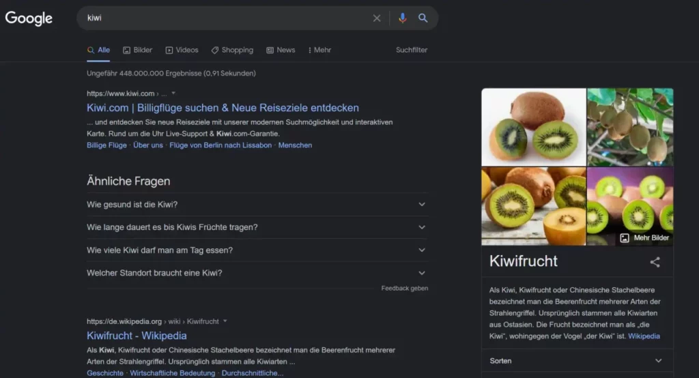Click the Kiwifrucht panel heading
The image size is (699, 378).
[524, 261]
